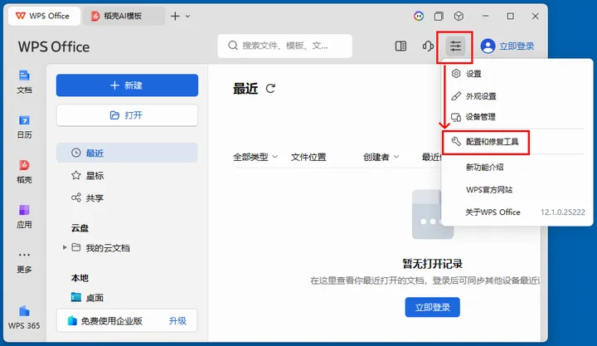Image resolution: width=597 pixels, height=346 pixels.
Task: Switch to the WPS Office tab
Action: 44,16
